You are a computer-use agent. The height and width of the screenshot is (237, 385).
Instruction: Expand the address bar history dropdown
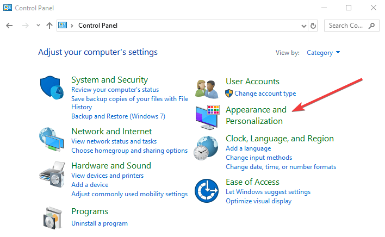(304, 26)
